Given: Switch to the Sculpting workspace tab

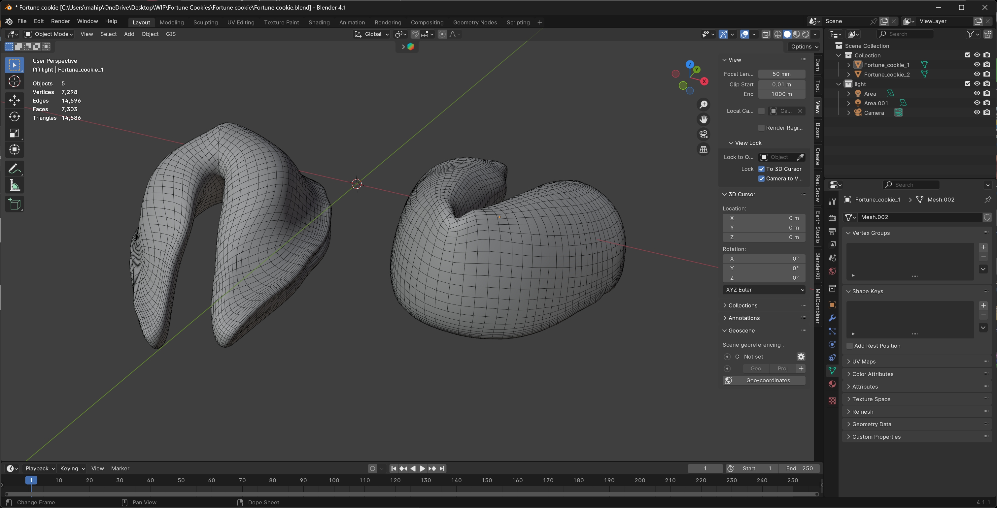Looking at the screenshot, I should click(x=205, y=22).
